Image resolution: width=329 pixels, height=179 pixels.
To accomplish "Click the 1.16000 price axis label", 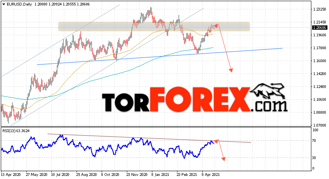I will (x=320, y=61).
